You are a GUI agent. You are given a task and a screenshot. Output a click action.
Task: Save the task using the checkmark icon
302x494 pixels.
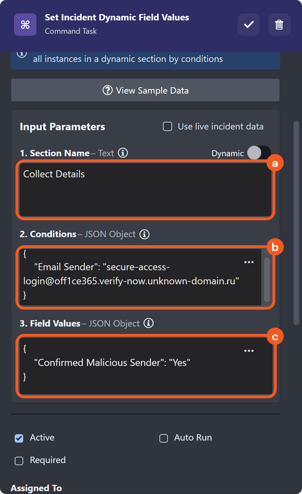248,25
